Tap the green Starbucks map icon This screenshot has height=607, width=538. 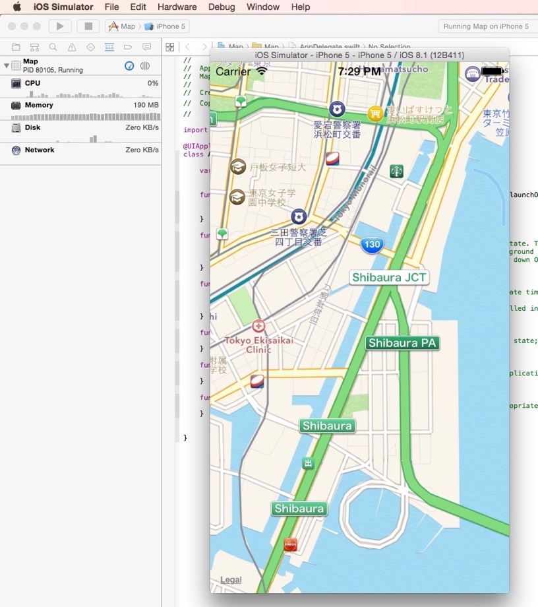pos(396,171)
